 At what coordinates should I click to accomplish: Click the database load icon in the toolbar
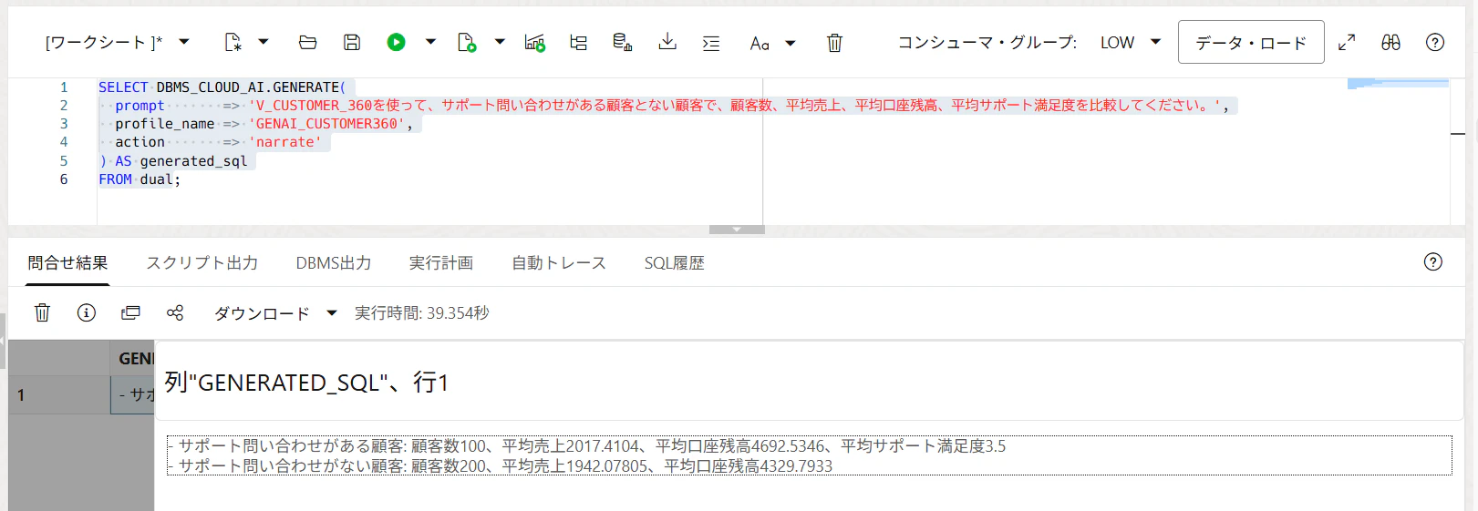pyautogui.click(x=623, y=42)
